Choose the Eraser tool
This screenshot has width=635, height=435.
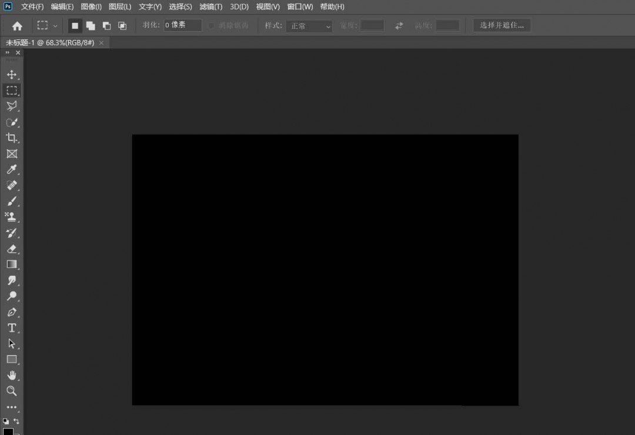12,249
